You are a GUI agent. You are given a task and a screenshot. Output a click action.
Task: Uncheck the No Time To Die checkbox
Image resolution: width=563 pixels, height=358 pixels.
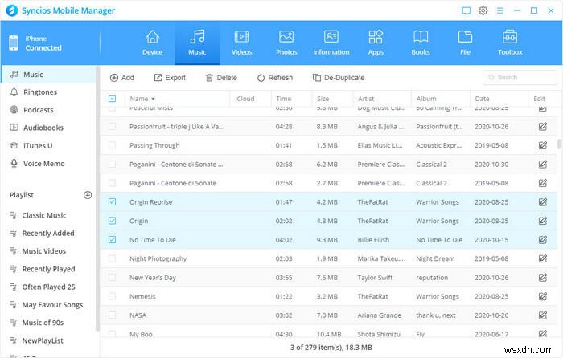112,240
